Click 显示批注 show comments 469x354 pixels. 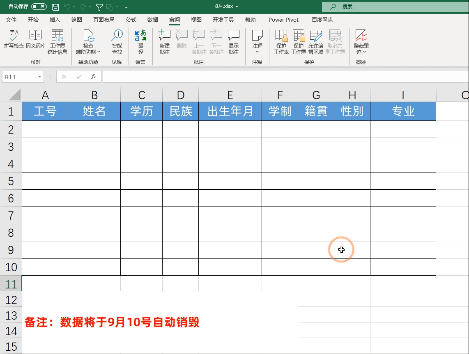[234, 42]
